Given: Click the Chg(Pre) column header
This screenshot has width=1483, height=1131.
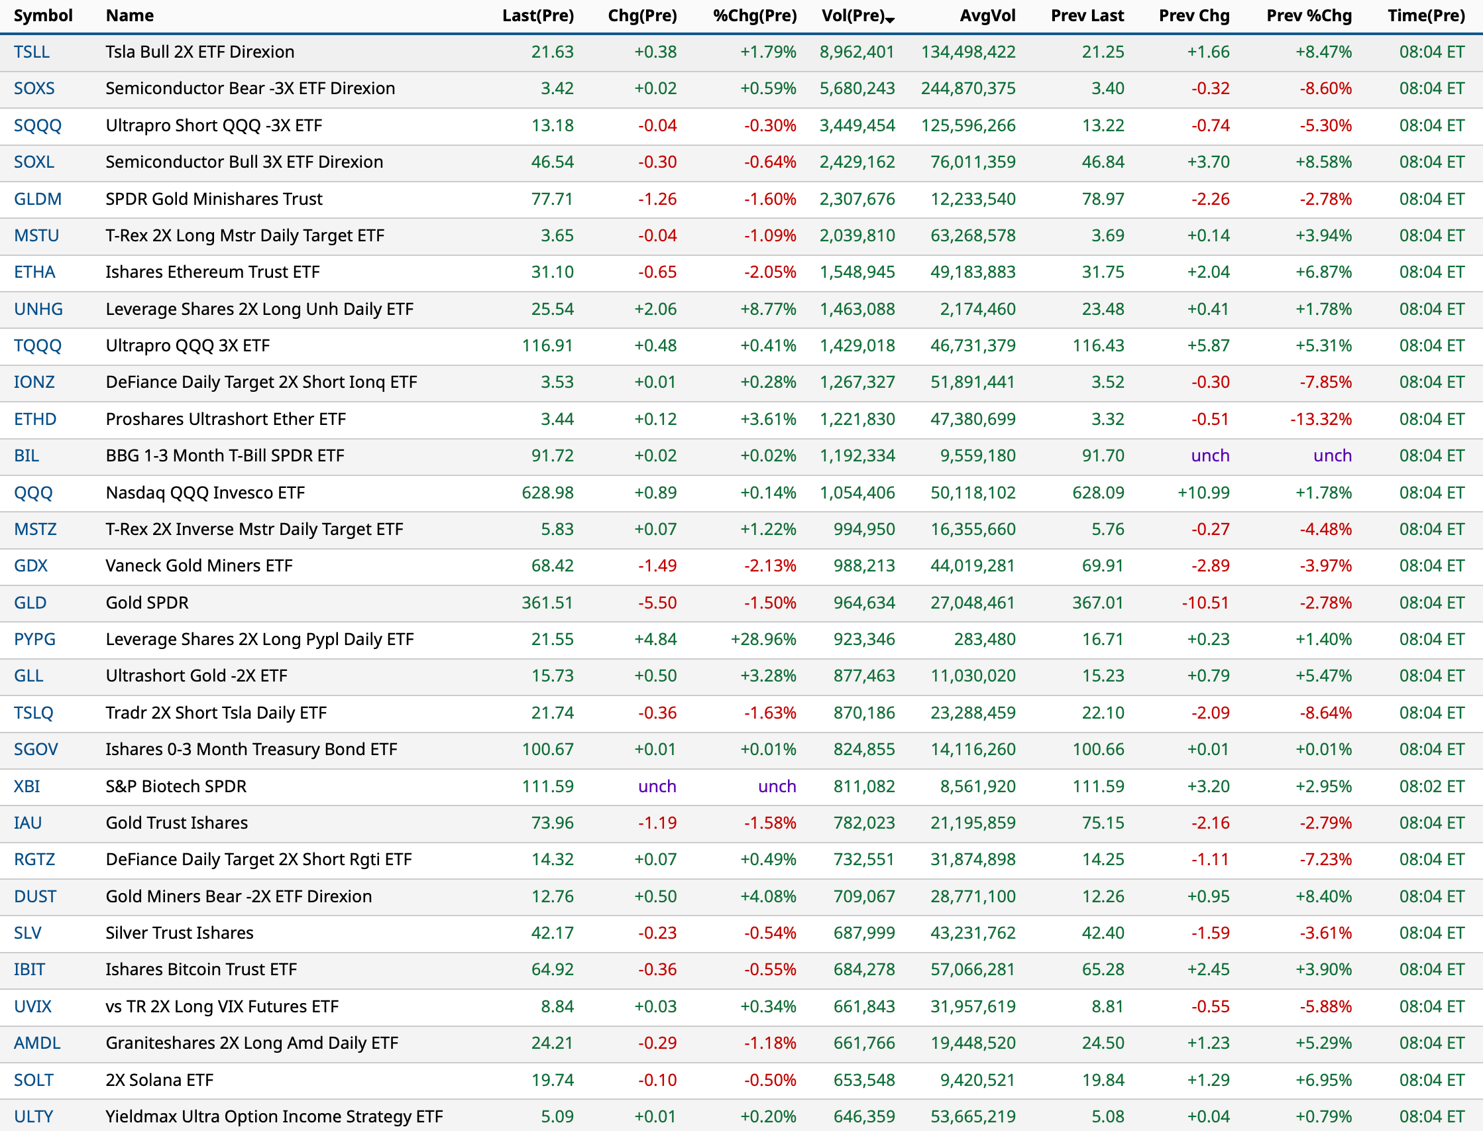Looking at the screenshot, I should [642, 15].
